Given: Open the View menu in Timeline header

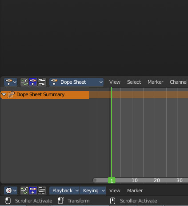Looking at the screenshot, I should 115,190.
